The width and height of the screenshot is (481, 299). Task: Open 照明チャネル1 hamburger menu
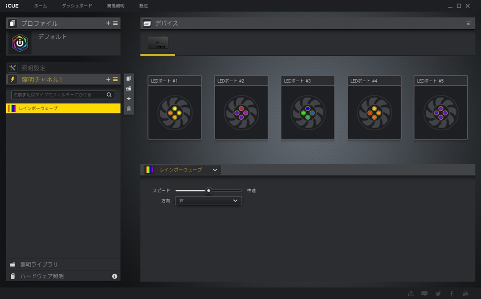pyautogui.click(x=116, y=79)
